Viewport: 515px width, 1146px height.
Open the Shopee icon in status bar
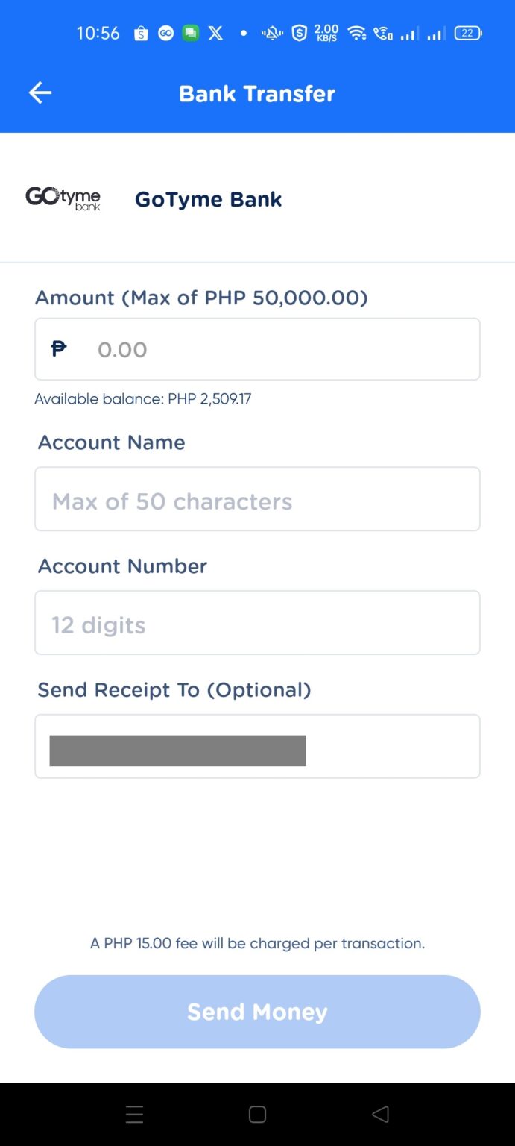141,33
